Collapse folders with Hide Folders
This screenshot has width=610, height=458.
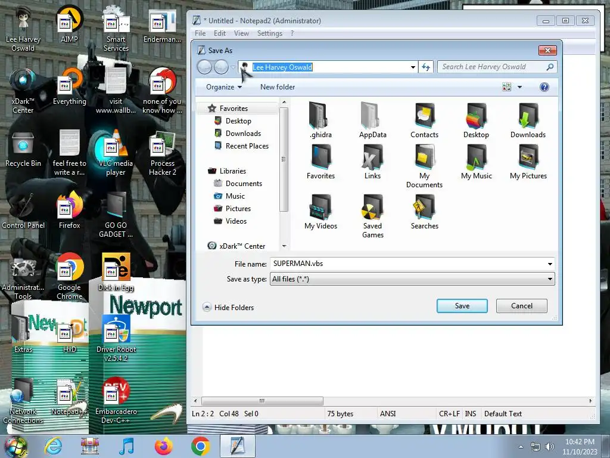[x=228, y=307]
